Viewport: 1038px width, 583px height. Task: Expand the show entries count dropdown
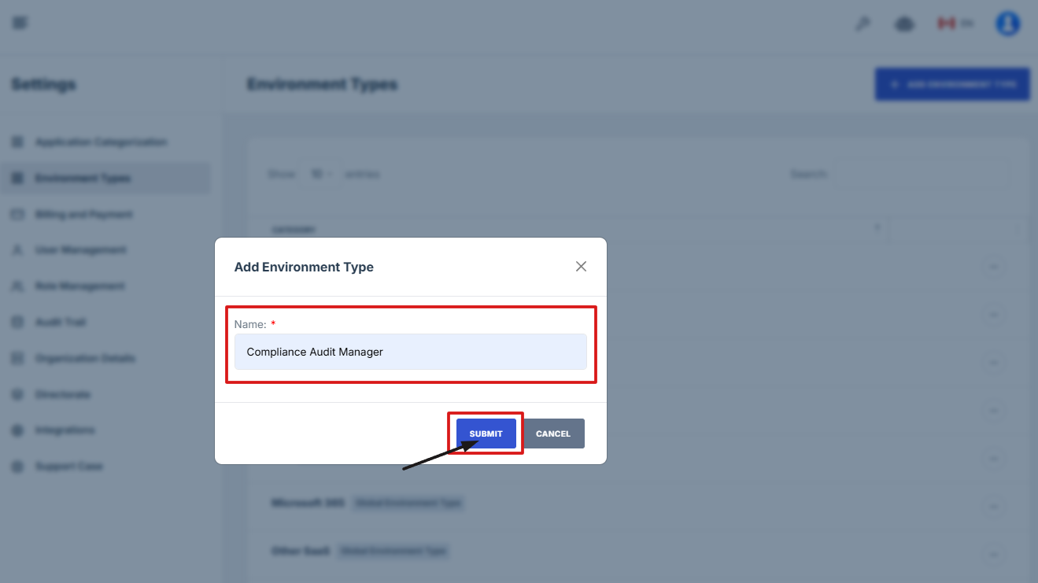pos(320,174)
